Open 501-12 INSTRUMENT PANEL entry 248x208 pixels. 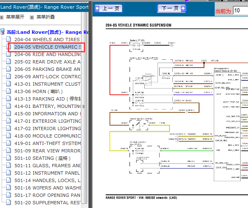(47, 173)
